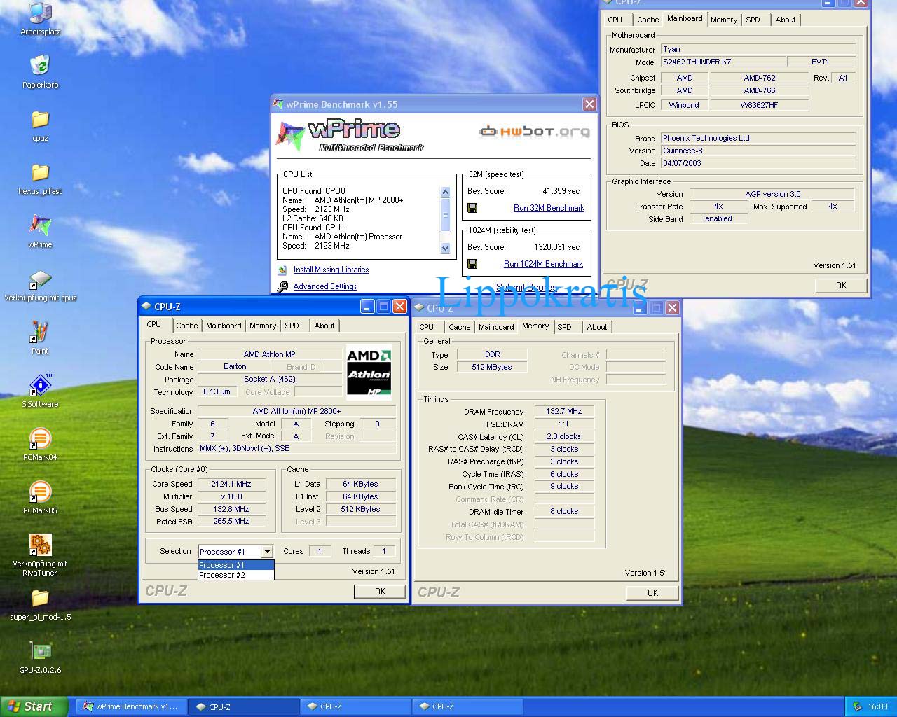Click OK in CPU-Z CPU window

(x=380, y=592)
